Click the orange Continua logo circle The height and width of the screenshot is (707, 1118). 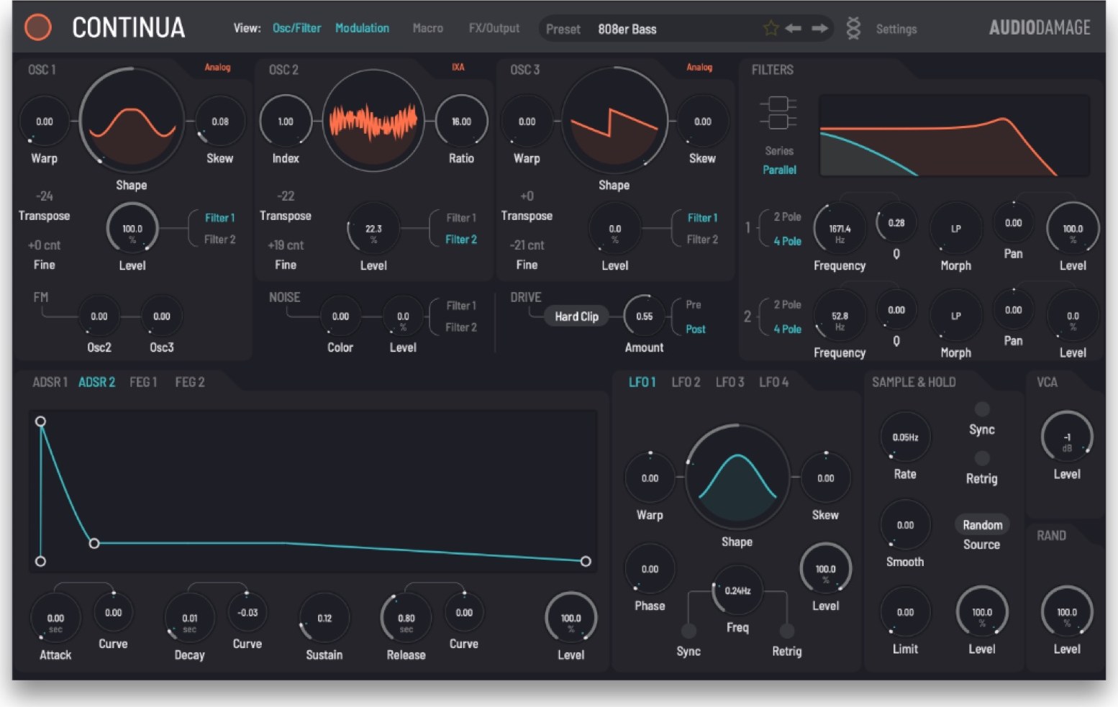pos(38,27)
